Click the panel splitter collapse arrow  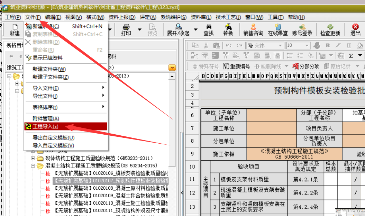pyautogui.click(x=182, y=193)
